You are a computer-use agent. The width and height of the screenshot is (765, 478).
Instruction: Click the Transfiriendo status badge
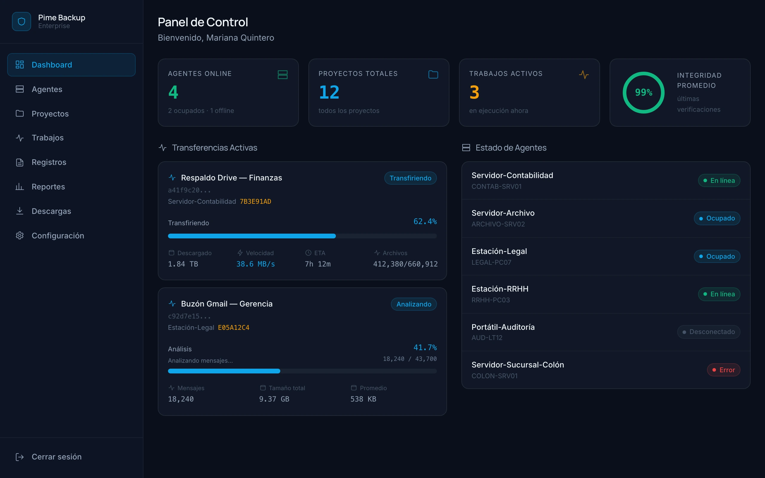pyautogui.click(x=410, y=178)
